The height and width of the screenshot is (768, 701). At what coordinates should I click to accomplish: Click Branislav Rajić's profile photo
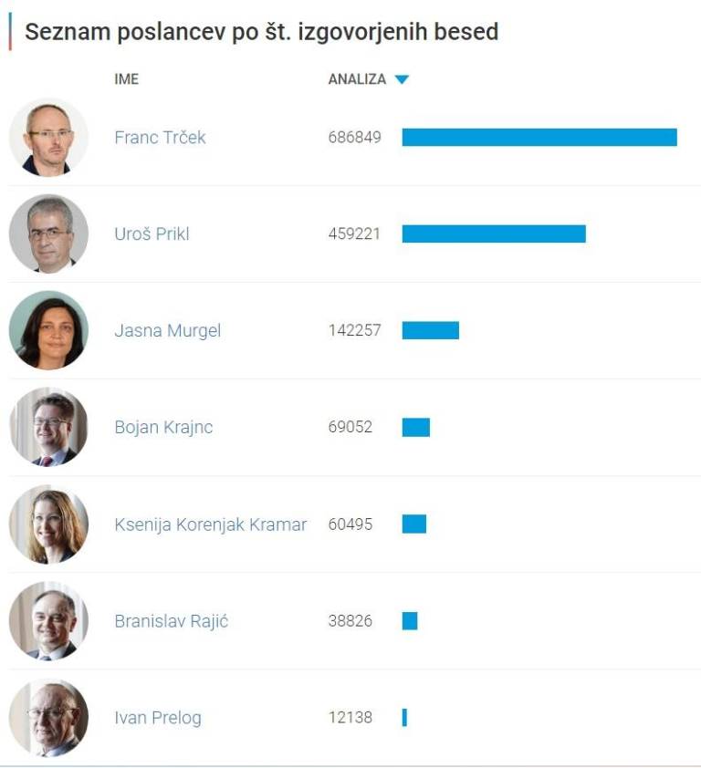pyautogui.click(x=48, y=621)
